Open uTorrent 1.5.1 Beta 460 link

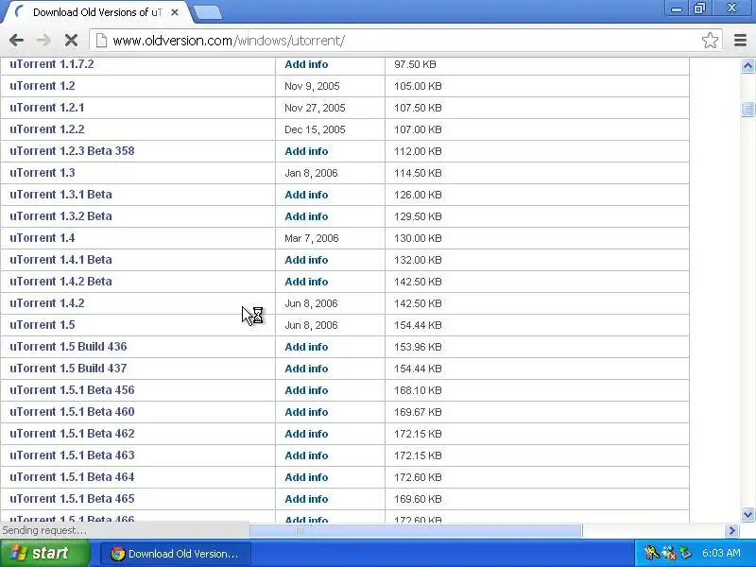(x=72, y=411)
